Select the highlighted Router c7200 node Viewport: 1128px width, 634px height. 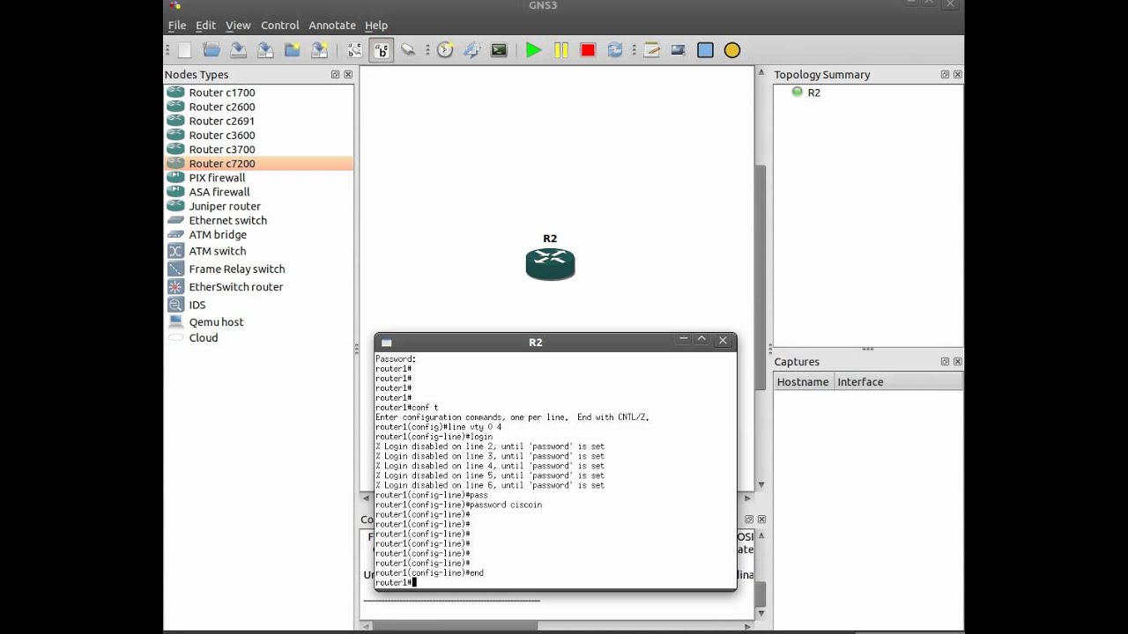[259, 163]
